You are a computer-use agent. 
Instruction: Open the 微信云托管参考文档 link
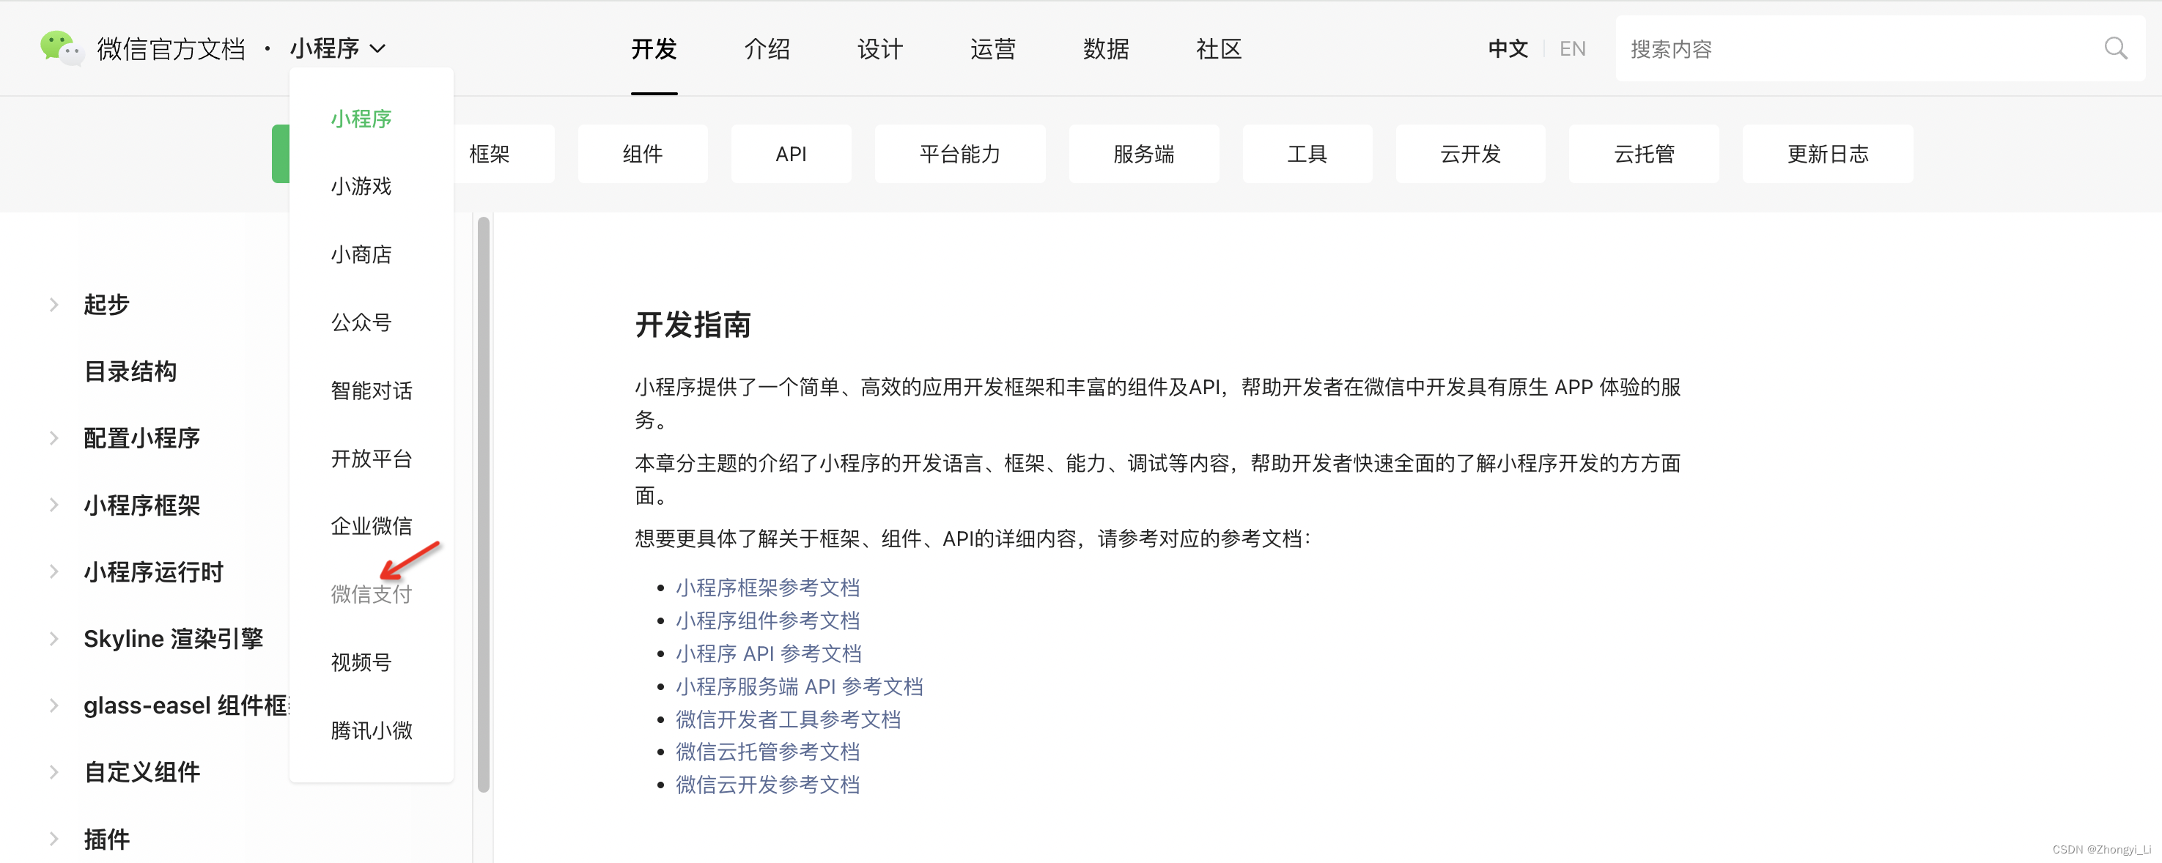click(x=767, y=752)
